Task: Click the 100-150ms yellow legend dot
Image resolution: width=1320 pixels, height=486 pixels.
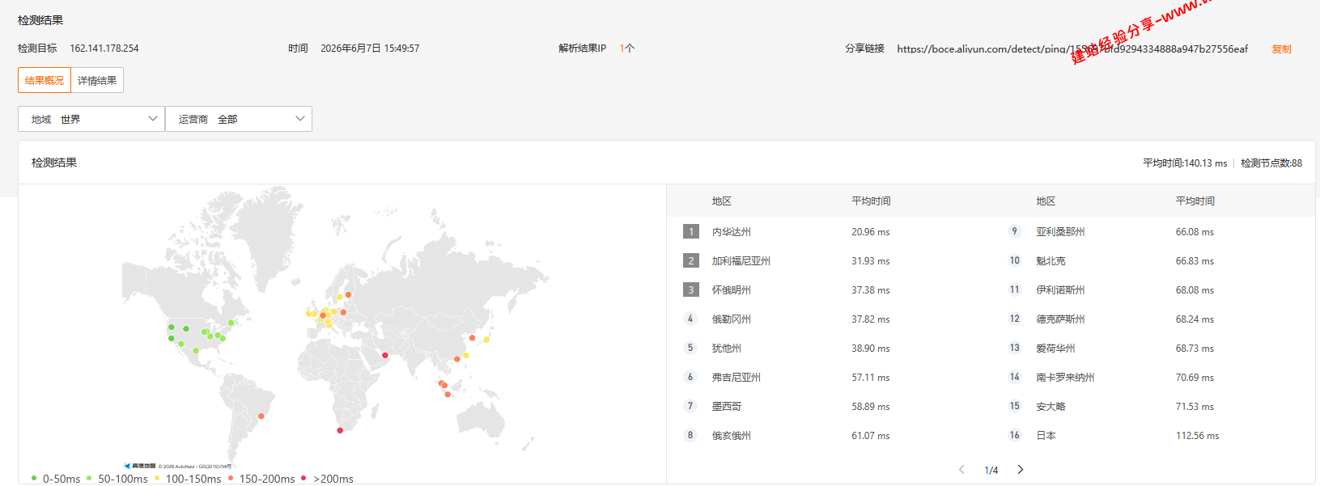Action: (x=157, y=478)
